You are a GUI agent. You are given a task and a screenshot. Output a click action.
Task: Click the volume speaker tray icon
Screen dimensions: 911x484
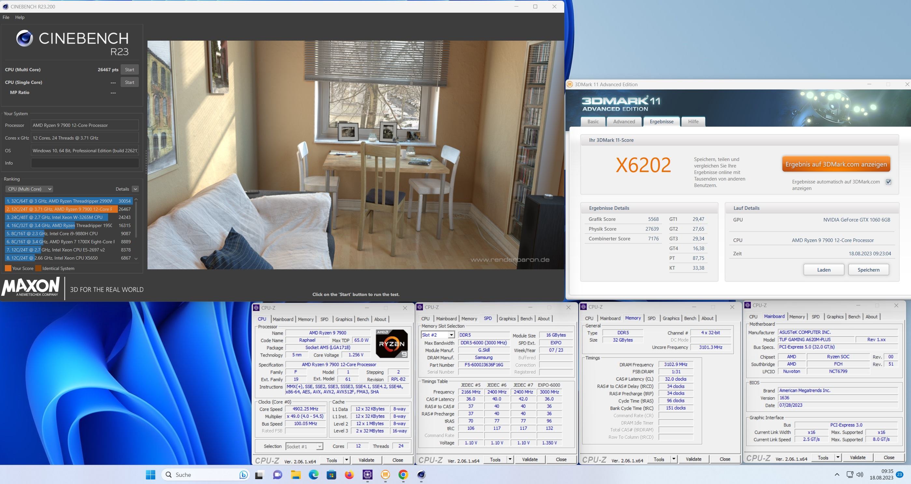[x=860, y=475]
